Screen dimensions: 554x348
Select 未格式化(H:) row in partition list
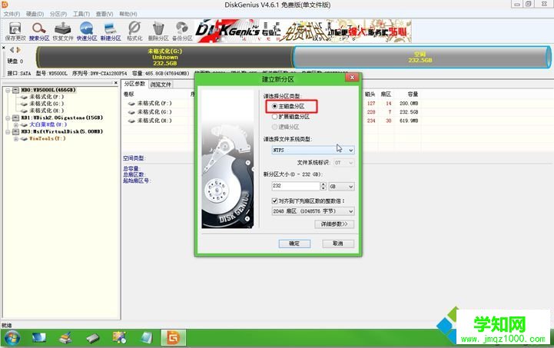point(154,121)
